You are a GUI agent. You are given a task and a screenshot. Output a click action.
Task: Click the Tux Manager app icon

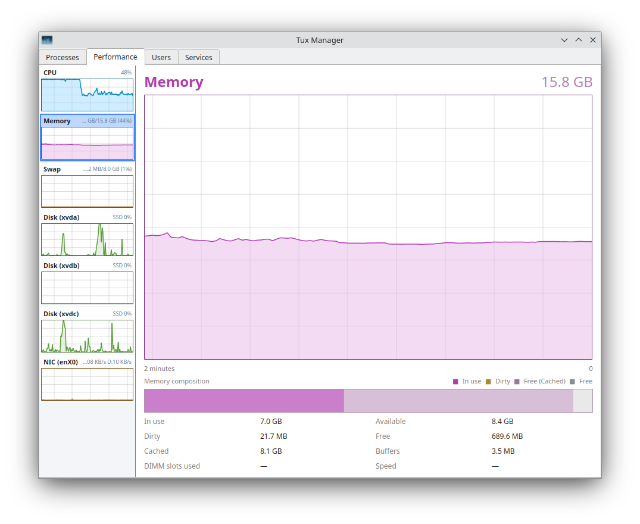tap(47, 40)
